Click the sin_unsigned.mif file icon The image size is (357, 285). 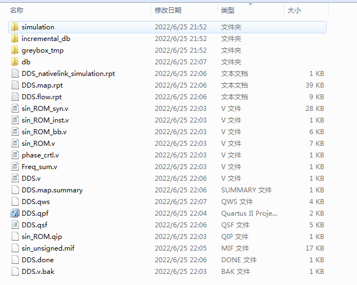[15, 248]
